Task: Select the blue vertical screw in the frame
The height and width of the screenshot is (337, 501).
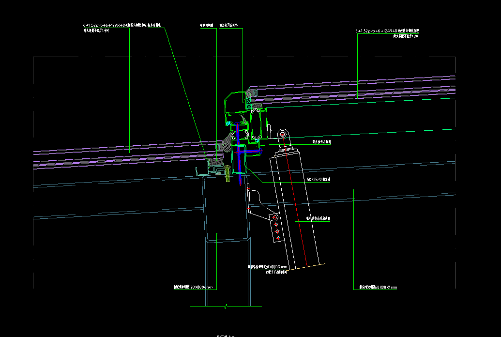Action: (x=239, y=153)
